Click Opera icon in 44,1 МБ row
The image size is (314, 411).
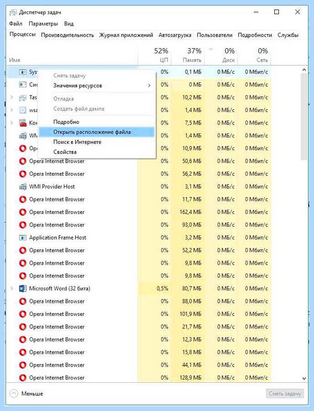[23, 365]
